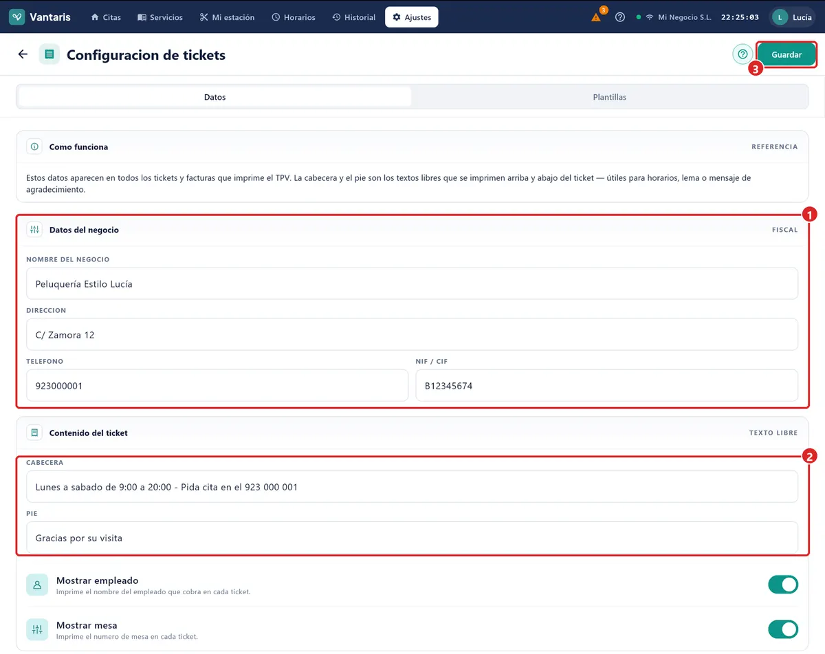Edit the Direccion field
825x654 pixels.
click(412, 334)
